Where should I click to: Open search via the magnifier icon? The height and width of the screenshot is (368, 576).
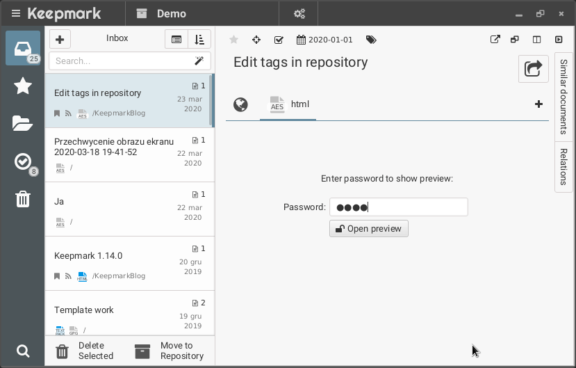pyautogui.click(x=23, y=351)
